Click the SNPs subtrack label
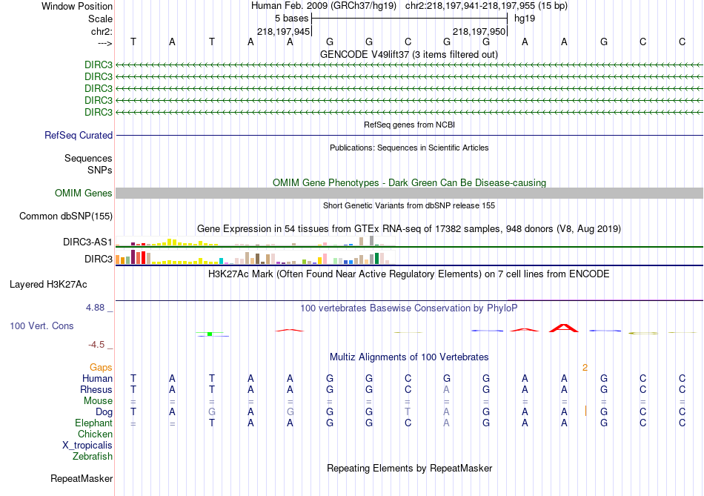The image size is (704, 496). (x=100, y=171)
